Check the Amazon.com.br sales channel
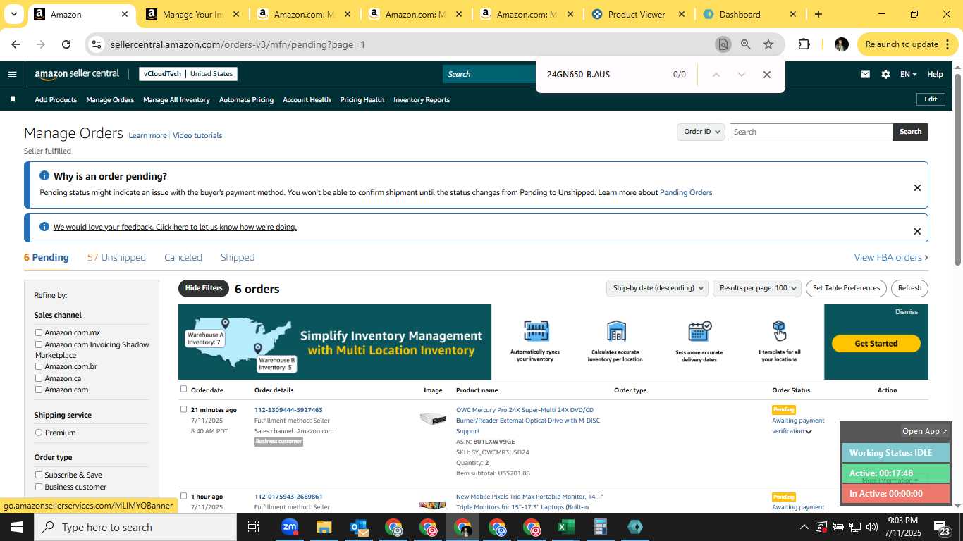 pyautogui.click(x=39, y=366)
